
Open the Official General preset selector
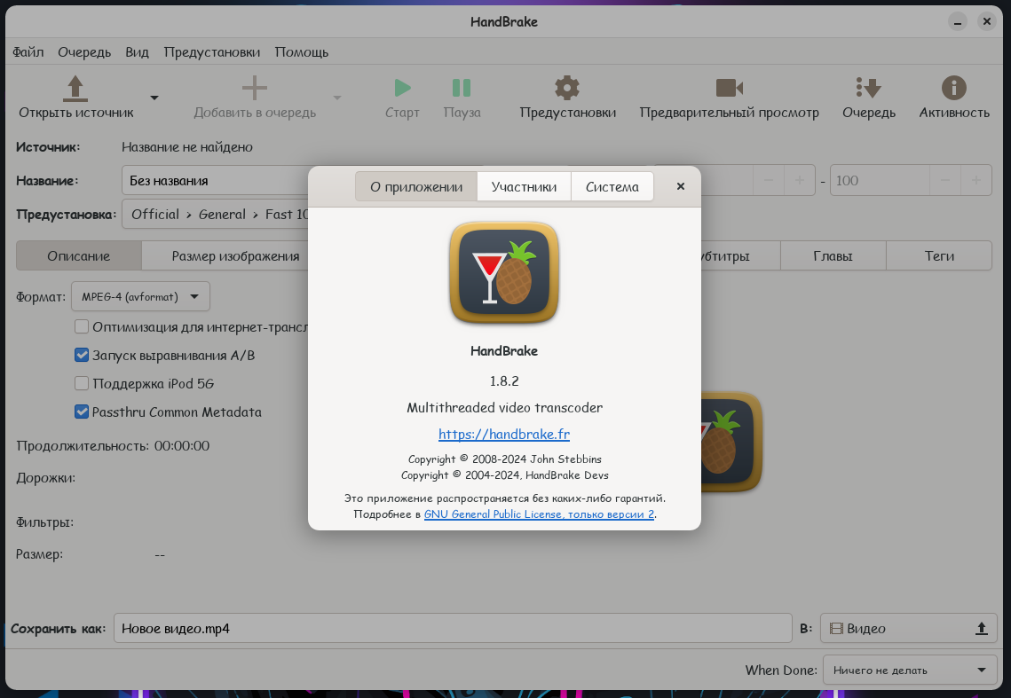click(x=216, y=214)
